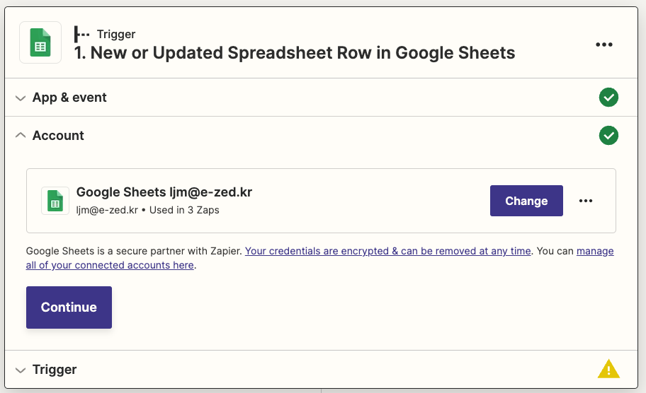The height and width of the screenshot is (393, 646).
Task: Click the Account section green checkmark
Action: [608, 135]
